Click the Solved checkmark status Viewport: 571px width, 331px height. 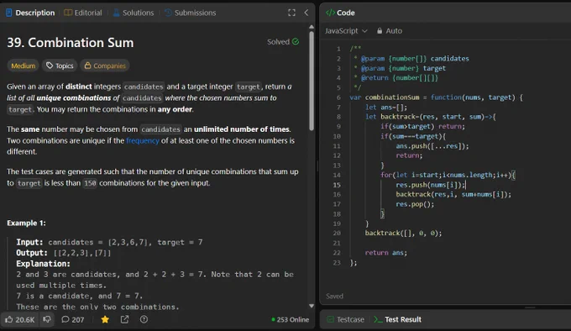point(283,42)
